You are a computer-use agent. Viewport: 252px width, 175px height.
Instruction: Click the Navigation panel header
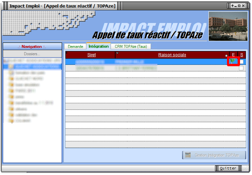[x=32, y=46]
